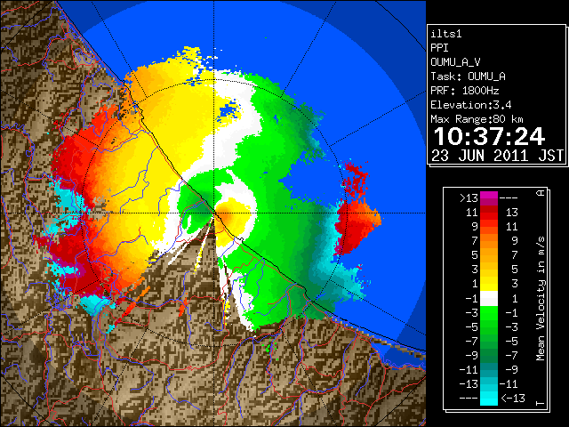Click the '<-13' label in legend
Screen dimensions: 569x427
click(x=513, y=399)
